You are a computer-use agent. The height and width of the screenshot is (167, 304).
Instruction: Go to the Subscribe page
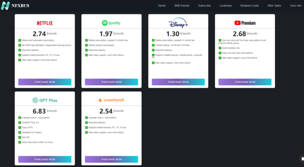[x=204, y=6]
